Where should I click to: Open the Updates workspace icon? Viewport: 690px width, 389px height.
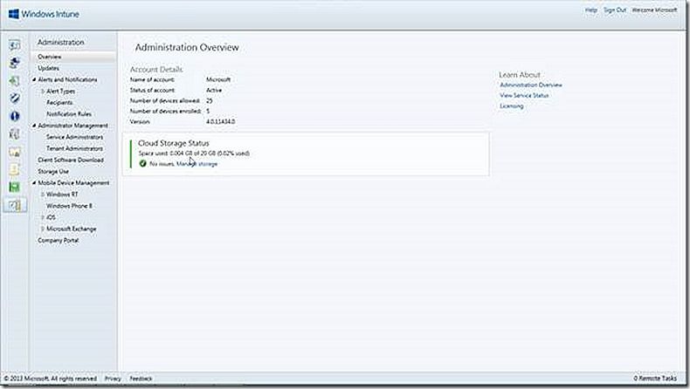15,81
